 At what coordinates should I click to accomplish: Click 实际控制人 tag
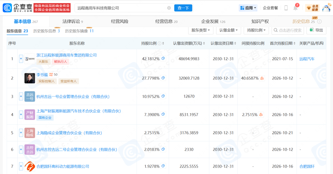(x=47, y=81)
